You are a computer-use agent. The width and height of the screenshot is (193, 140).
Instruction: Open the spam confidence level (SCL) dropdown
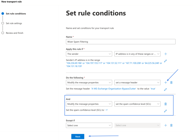coord(137,104)
